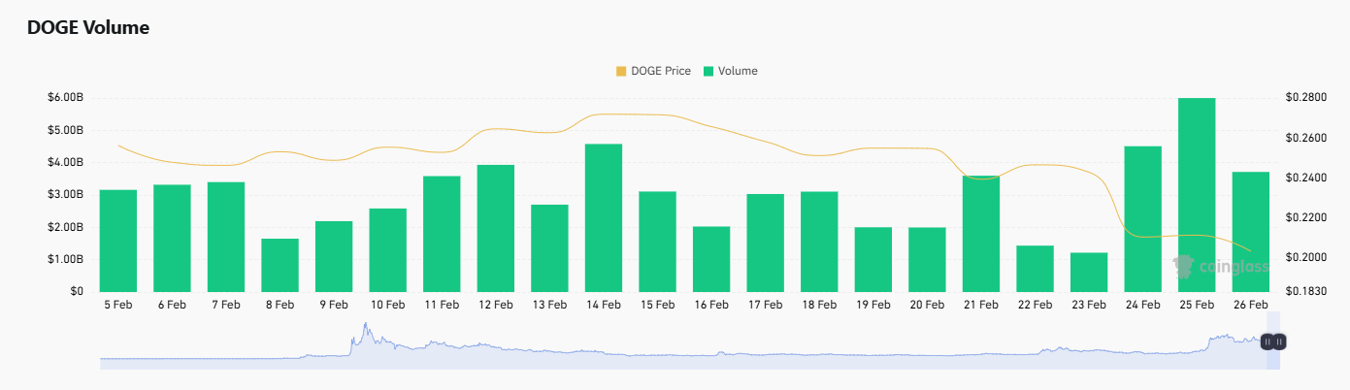Click the 23 Feb volume bar
The width and height of the screenshot is (1350, 390).
[1089, 272]
